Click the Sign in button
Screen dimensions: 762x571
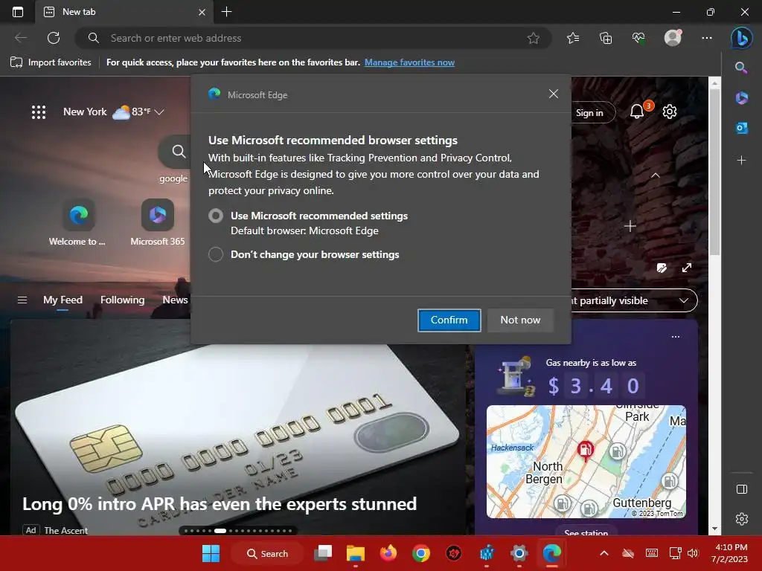[x=589, y=113]
